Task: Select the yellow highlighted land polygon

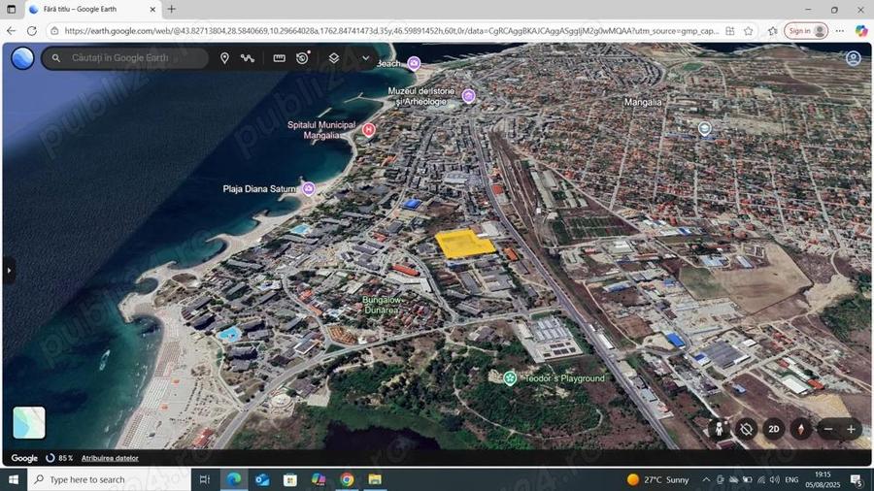Action: point(464,244)
